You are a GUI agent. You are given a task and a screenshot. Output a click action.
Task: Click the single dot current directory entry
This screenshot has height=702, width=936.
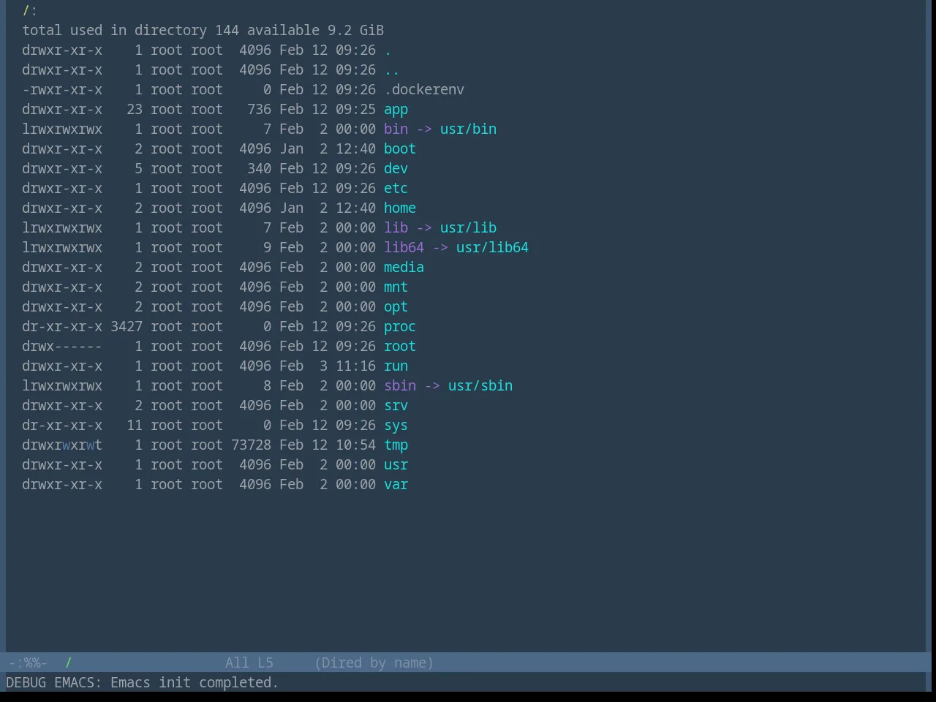[388, 50]
